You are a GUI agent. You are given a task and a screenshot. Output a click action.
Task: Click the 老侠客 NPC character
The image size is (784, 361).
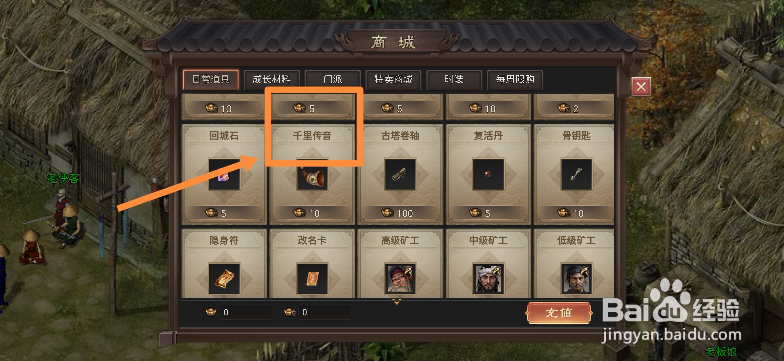coord(63,207)
